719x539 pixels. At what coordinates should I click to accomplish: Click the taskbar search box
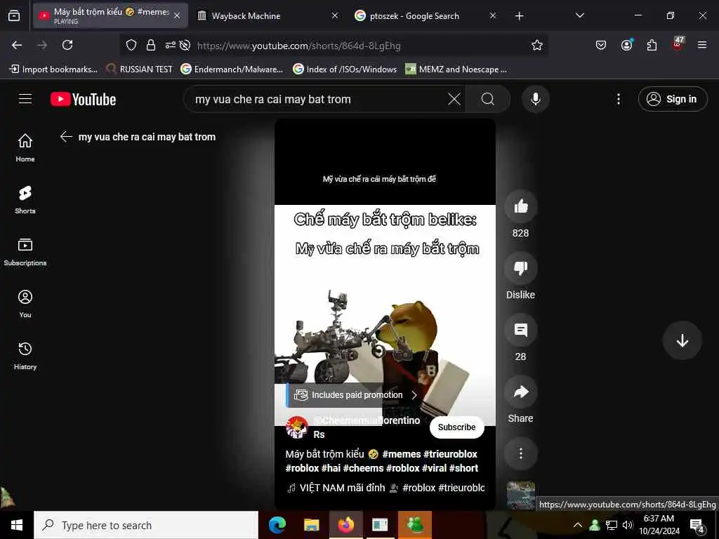click(x=146, y=525)
